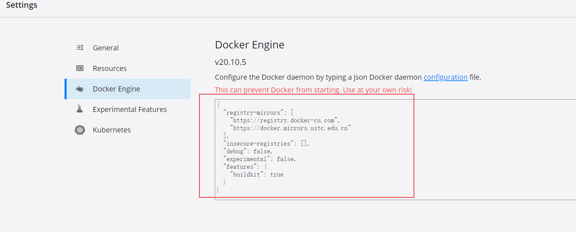Image resolution: width=576 pixels, height=232 pixels.
Task: Switch to the Resources section
Action: [110, 68]
